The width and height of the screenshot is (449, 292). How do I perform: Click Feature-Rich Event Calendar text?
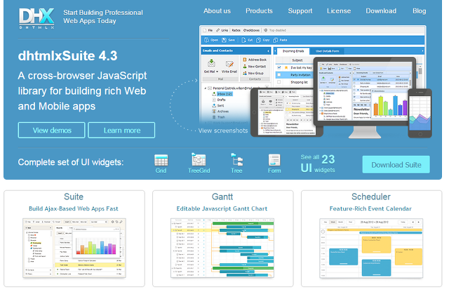(370, 208)
